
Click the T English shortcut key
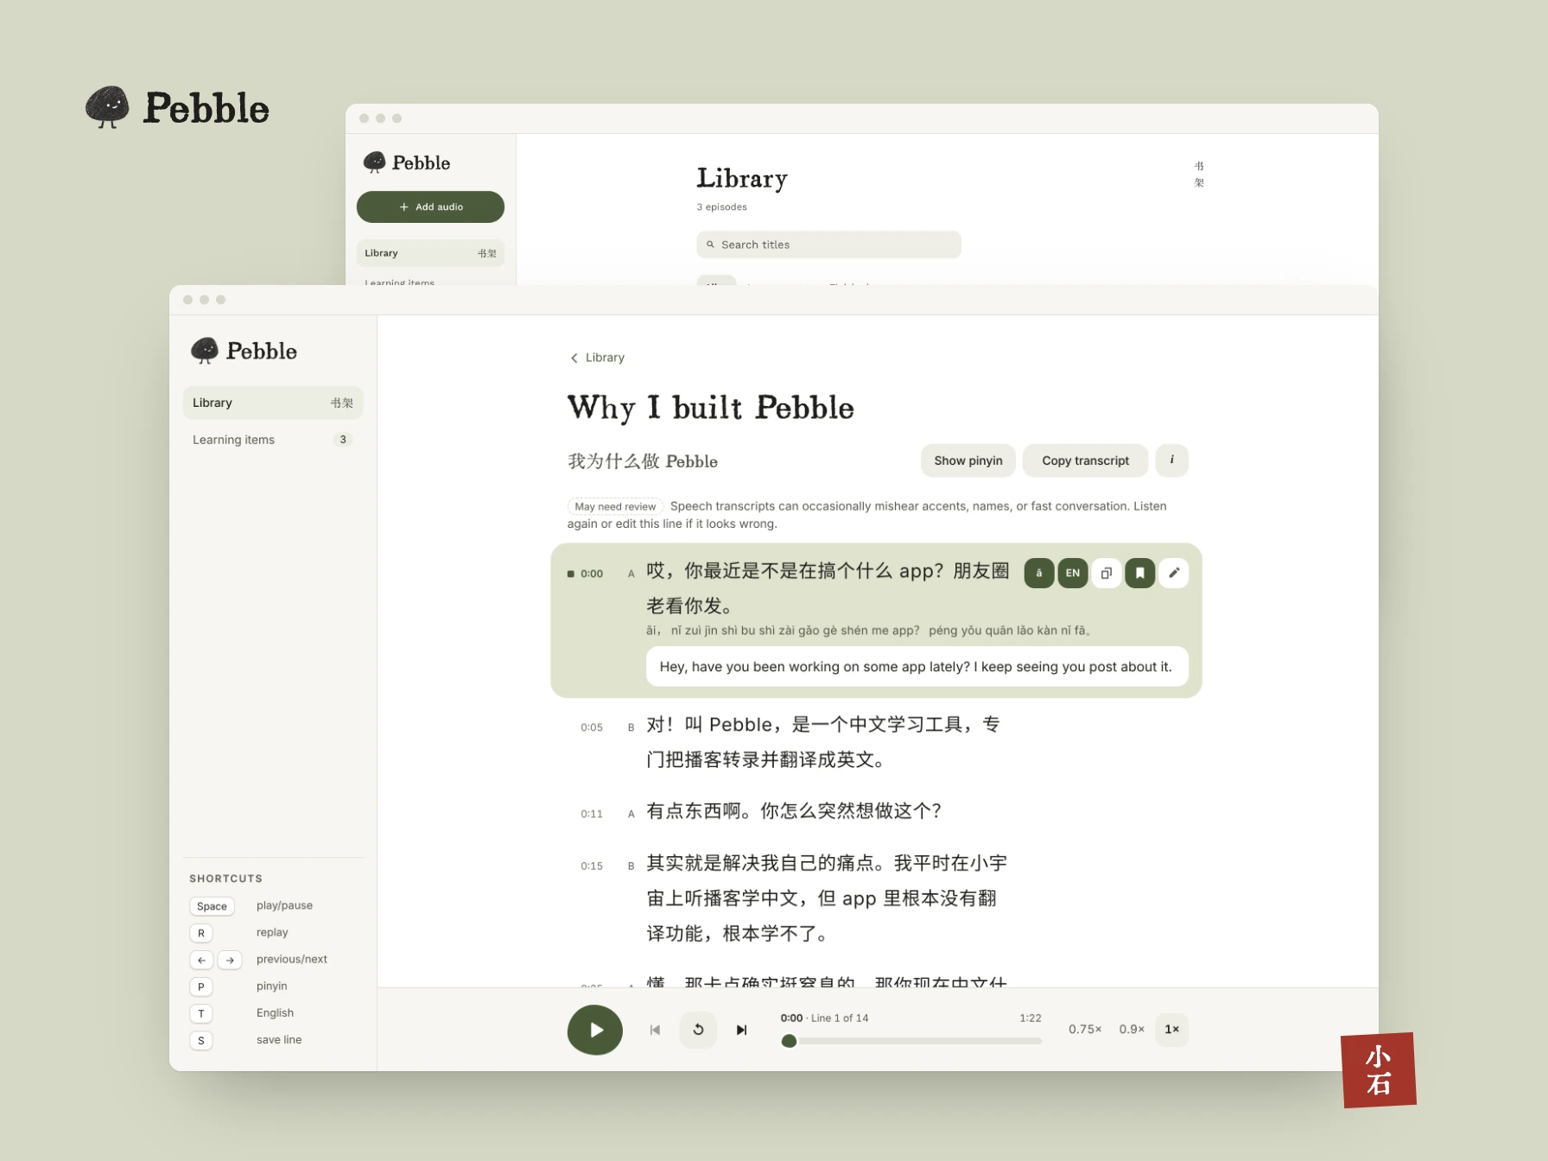click(200, 1013)
